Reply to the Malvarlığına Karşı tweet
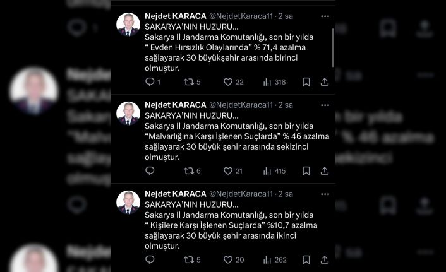 click(150, 171)
